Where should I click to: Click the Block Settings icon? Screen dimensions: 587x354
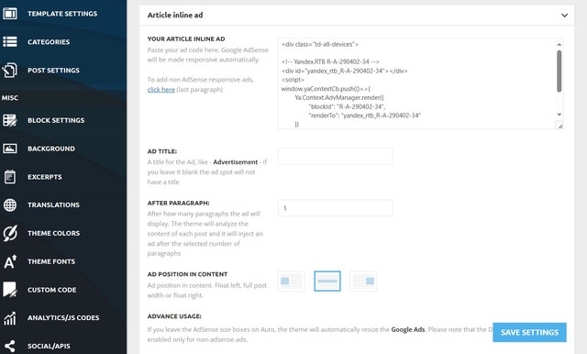(x=10, y=120)
